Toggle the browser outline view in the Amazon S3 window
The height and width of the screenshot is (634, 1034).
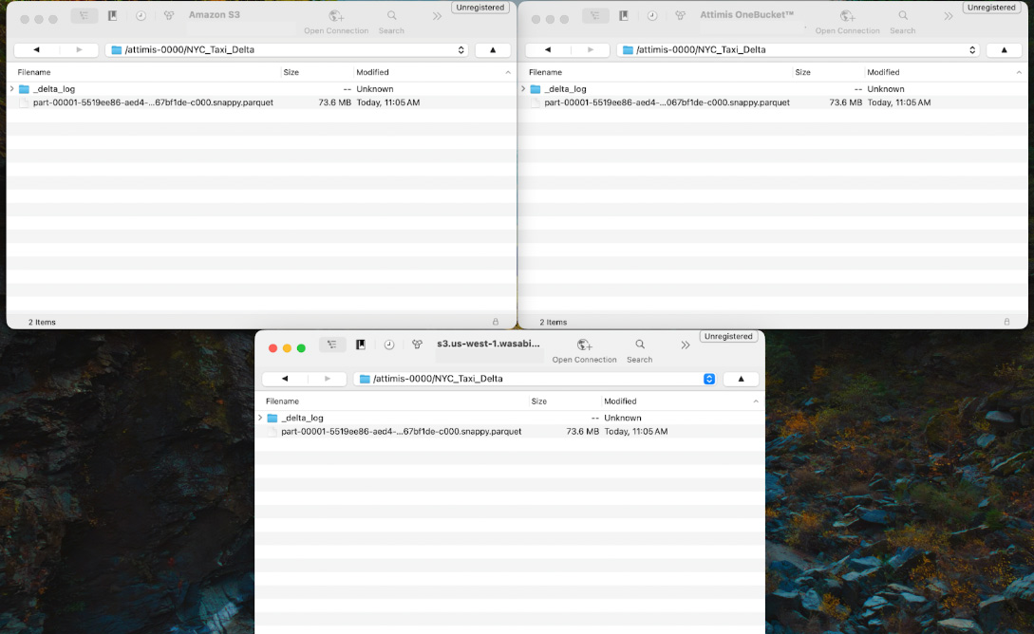pyautogui.click(x=85, y=16)
